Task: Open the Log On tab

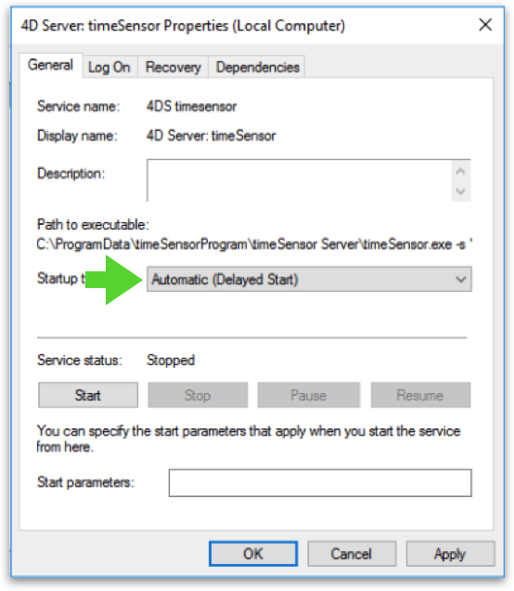Action: tap(109, 68)
